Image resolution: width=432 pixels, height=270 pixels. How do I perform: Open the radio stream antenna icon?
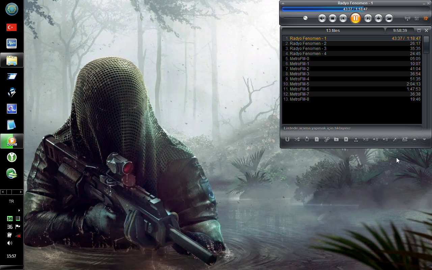coord(407,18)
